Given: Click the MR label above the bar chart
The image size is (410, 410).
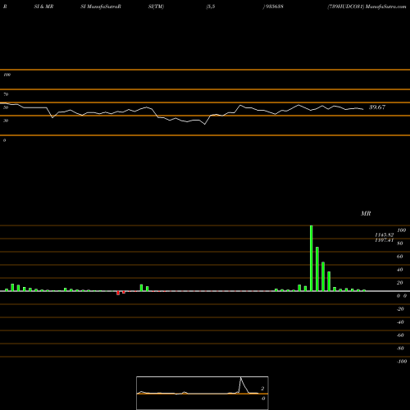Looking at the screenshot, I should (x=366, y=213).
